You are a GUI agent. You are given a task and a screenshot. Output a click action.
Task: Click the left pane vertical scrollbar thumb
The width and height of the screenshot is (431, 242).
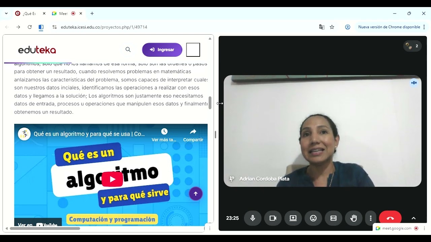[210, 103]
